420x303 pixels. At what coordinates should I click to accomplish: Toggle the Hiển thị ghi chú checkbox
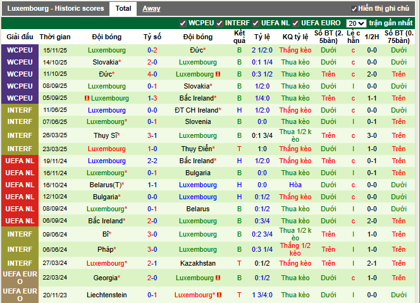[x=354, y=9]
